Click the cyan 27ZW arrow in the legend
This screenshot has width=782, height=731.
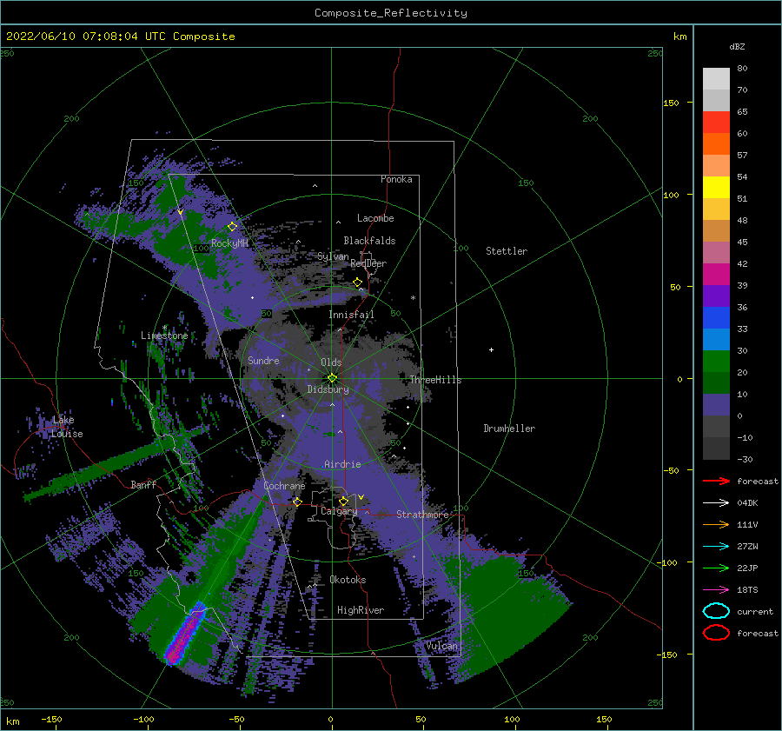pos(716,547)
